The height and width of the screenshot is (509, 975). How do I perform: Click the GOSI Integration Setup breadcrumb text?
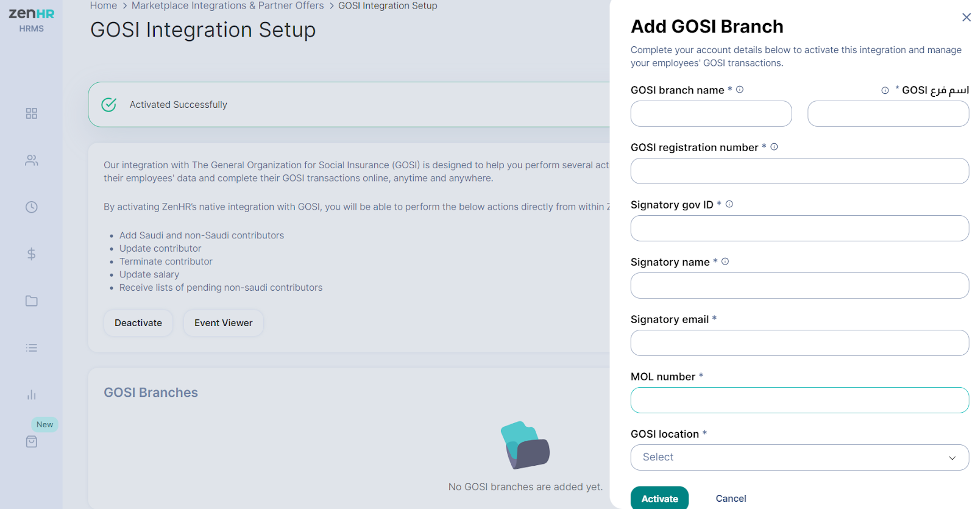(388, 5)
